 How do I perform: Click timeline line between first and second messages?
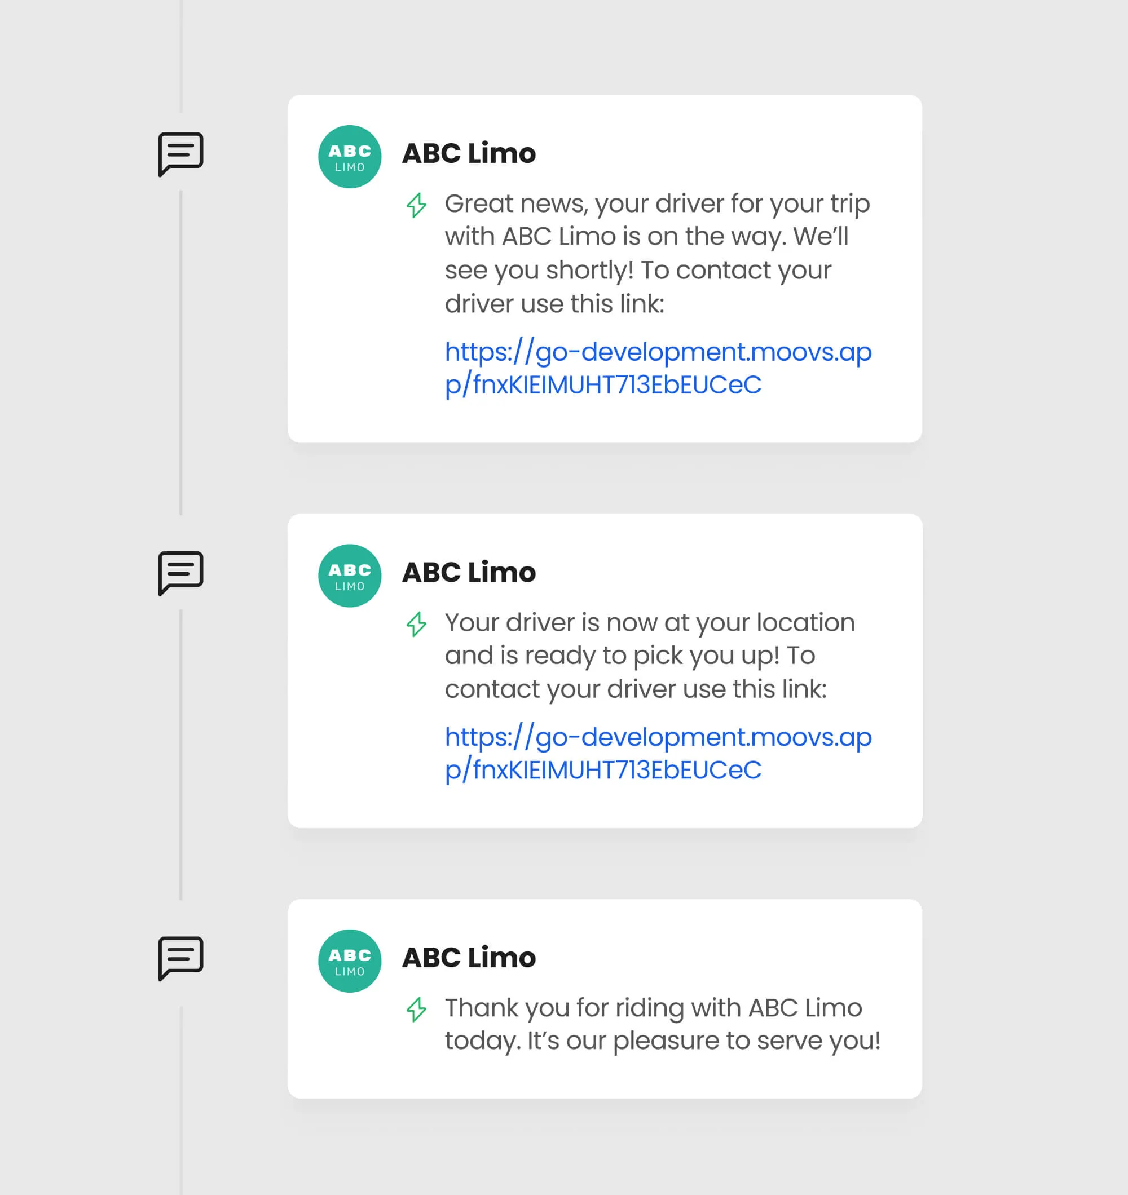(180, 353)
